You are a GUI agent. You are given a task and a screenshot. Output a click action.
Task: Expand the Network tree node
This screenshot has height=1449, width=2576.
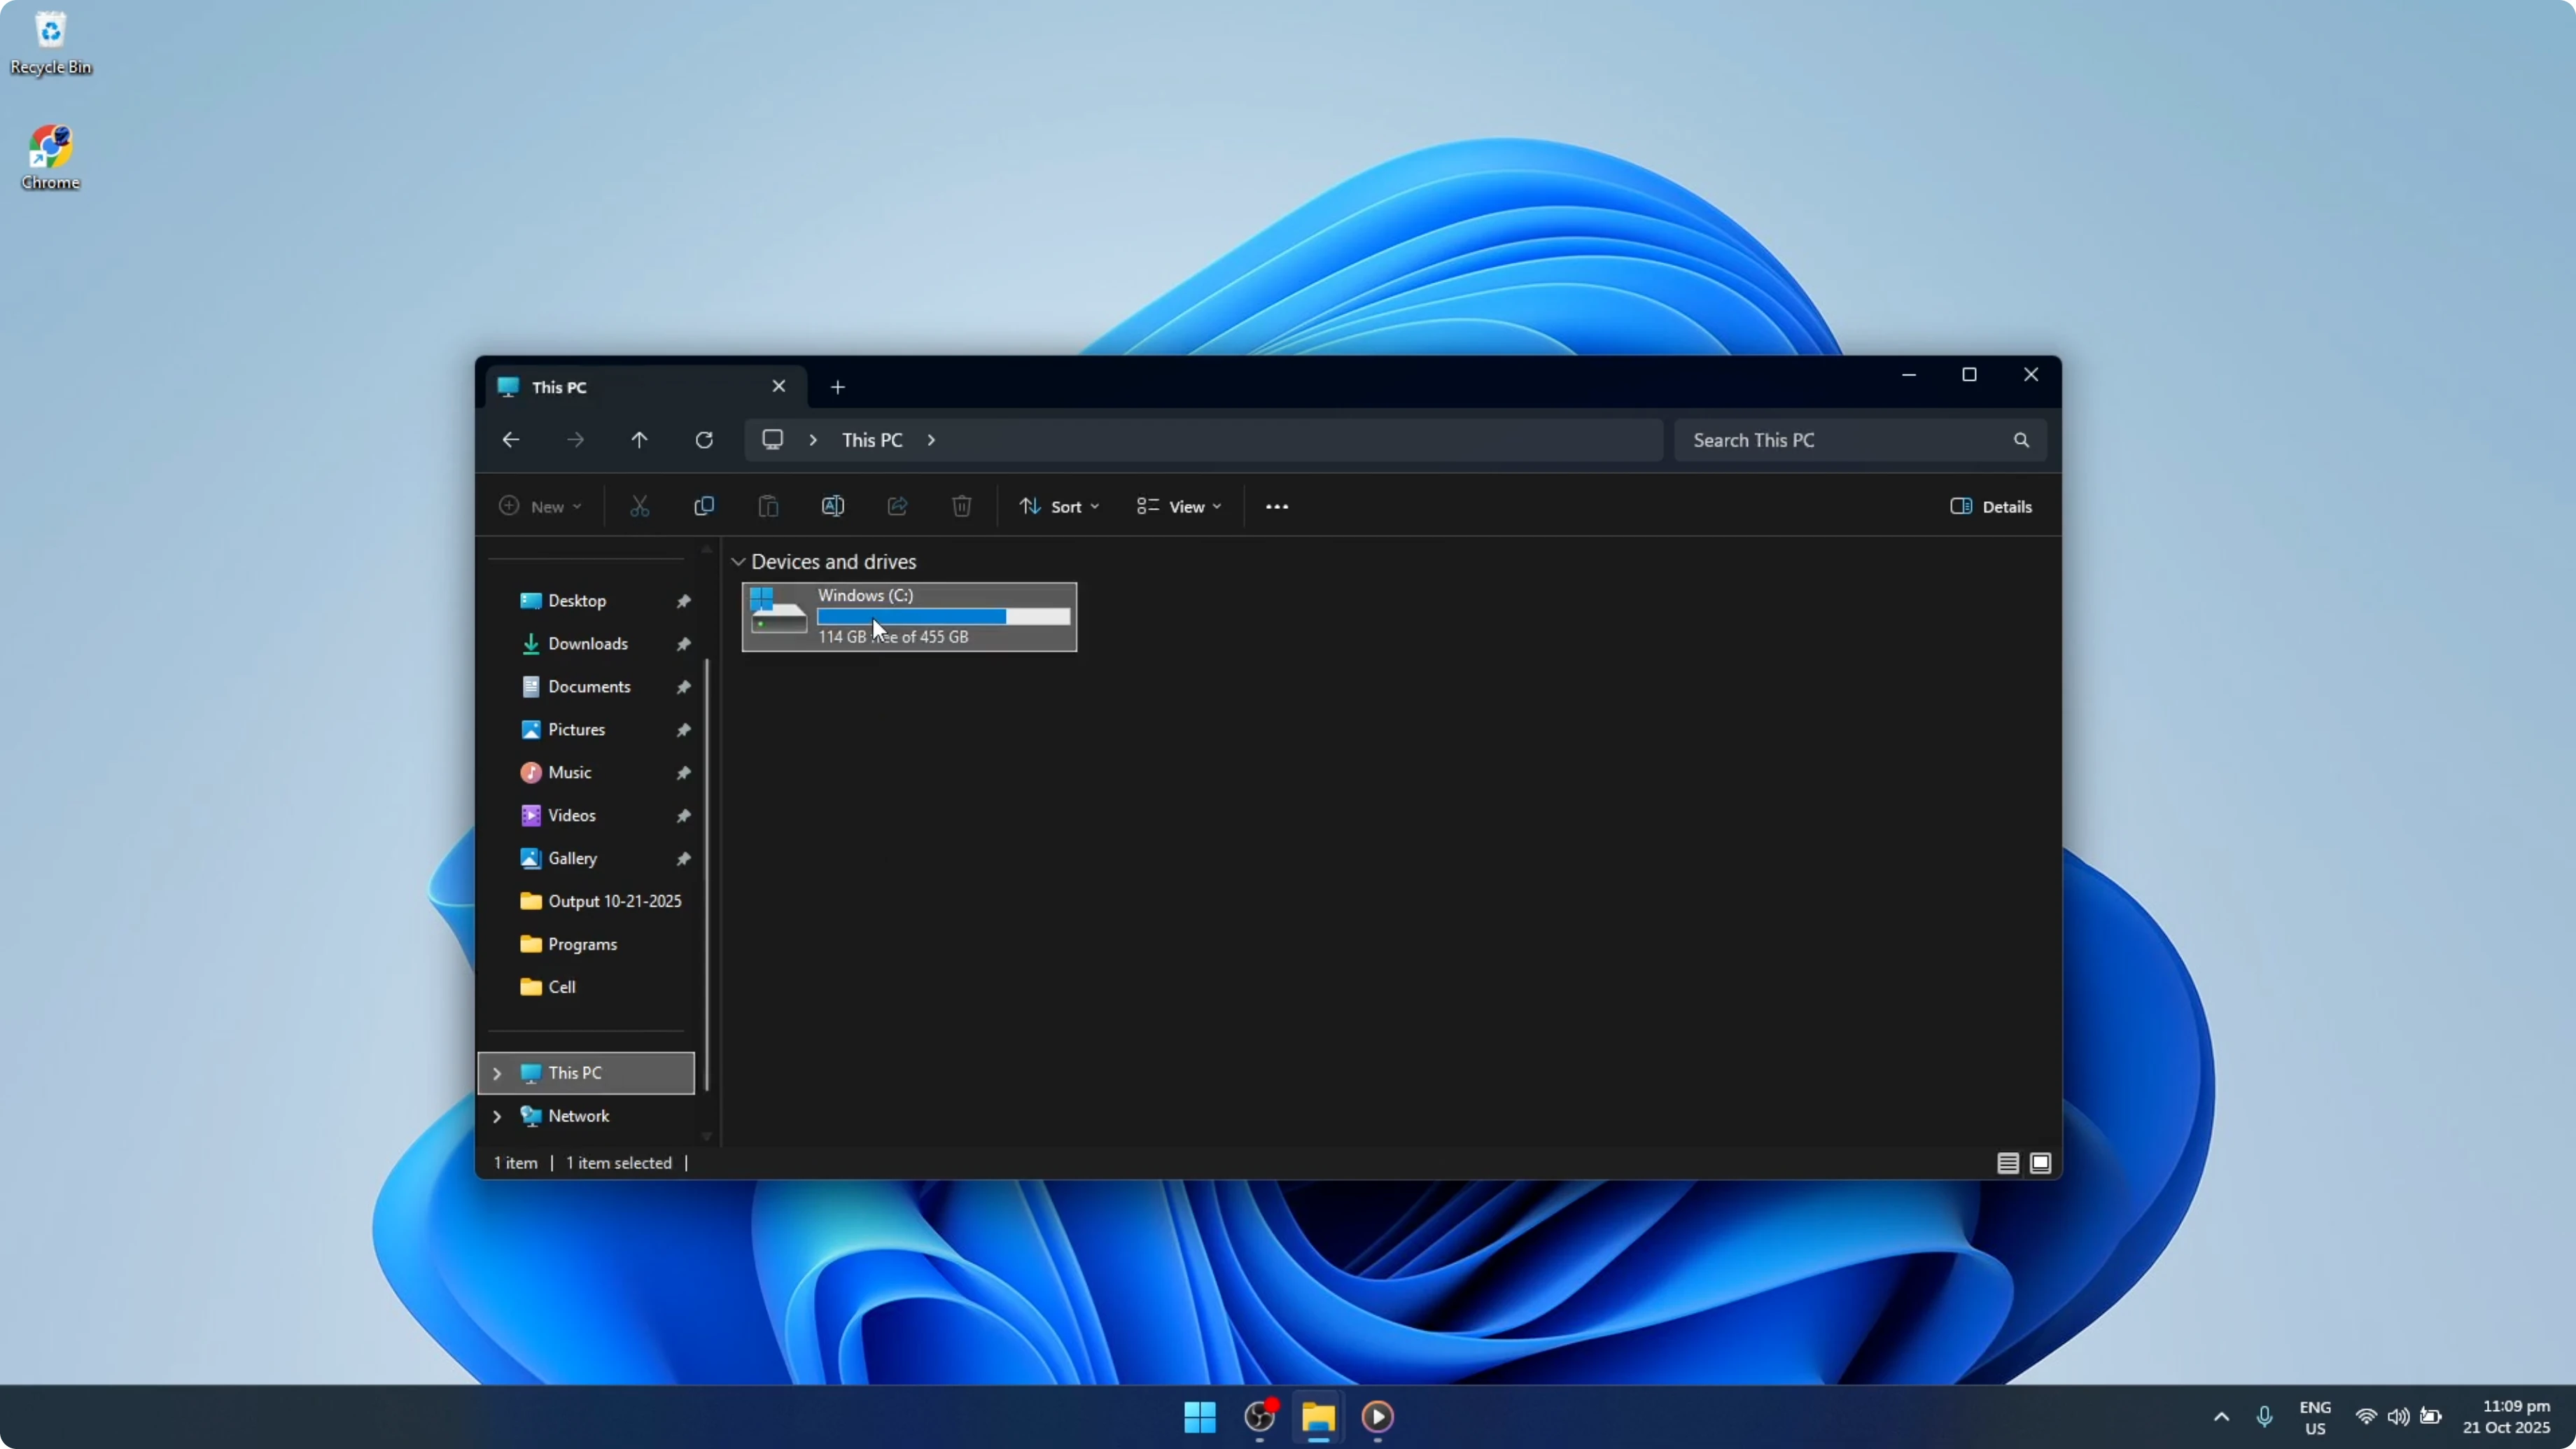(497, 1116)
